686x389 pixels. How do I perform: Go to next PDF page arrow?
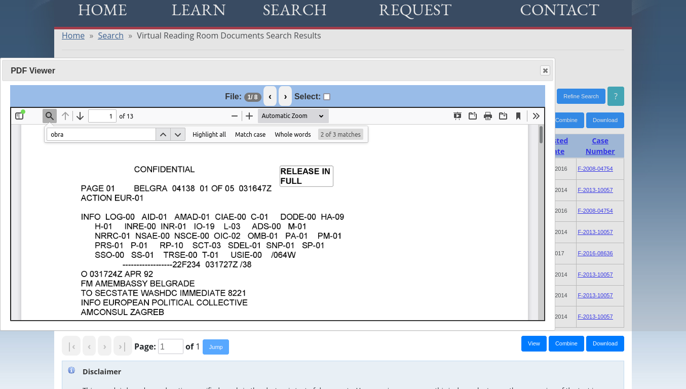click(80, 116)
